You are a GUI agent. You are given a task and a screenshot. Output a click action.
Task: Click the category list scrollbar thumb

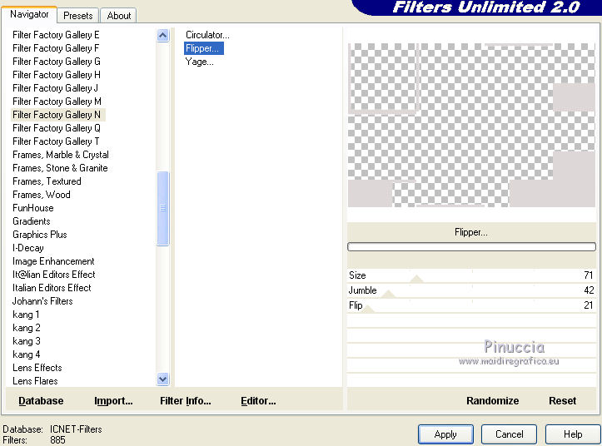point(163,208)
